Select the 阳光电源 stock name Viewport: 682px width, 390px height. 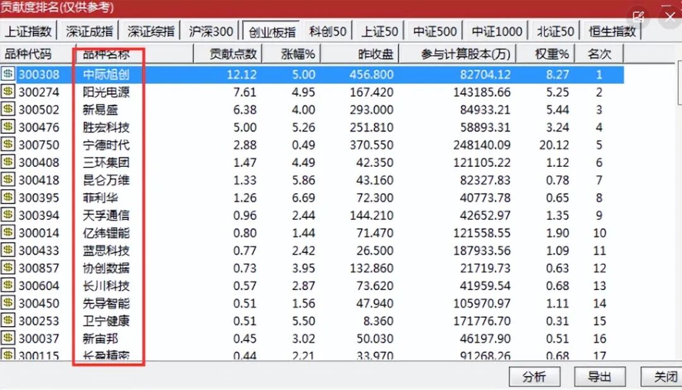(106, 92)
